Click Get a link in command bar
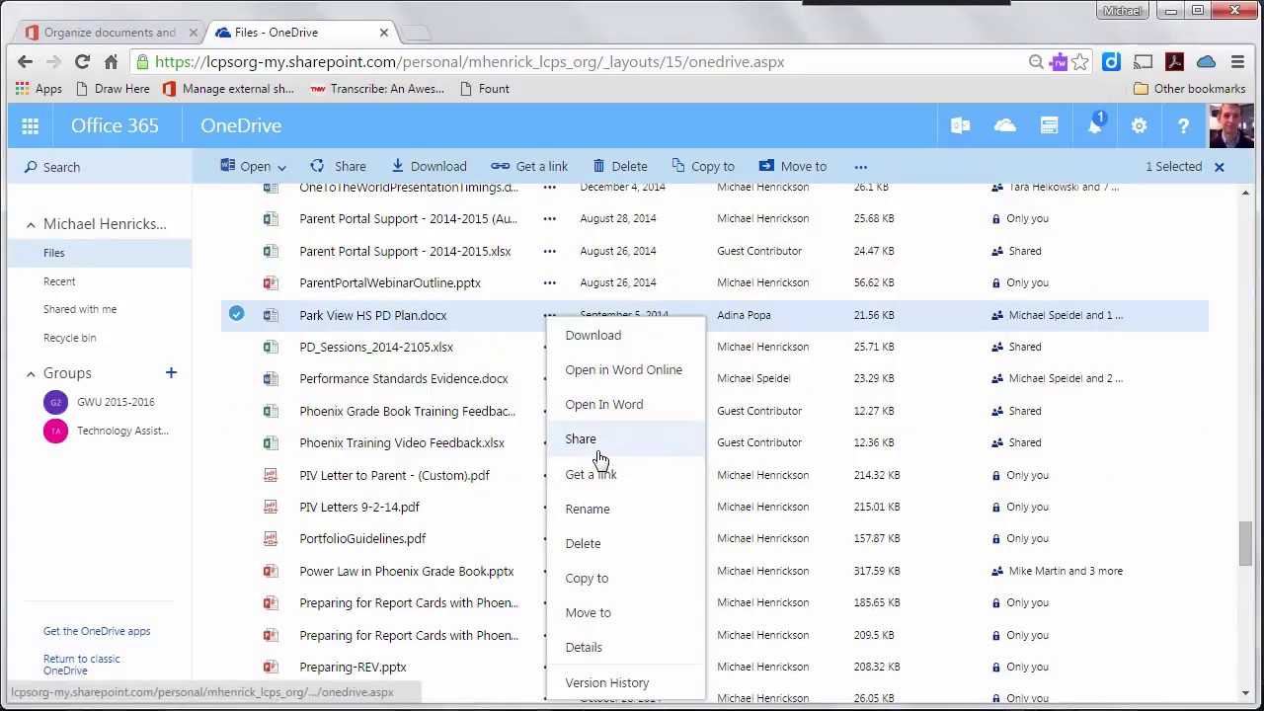This screenshot has width=1264, height=711. click(x=529, y=166)
